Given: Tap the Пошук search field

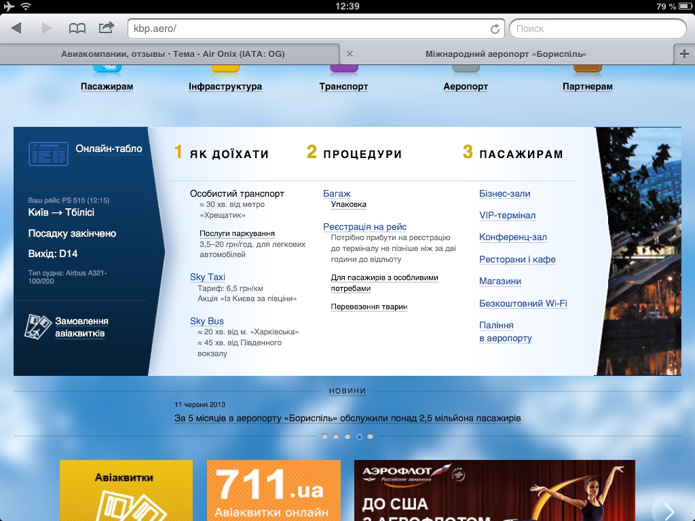Looking at the screenshot, I should [x=597, y=29].
